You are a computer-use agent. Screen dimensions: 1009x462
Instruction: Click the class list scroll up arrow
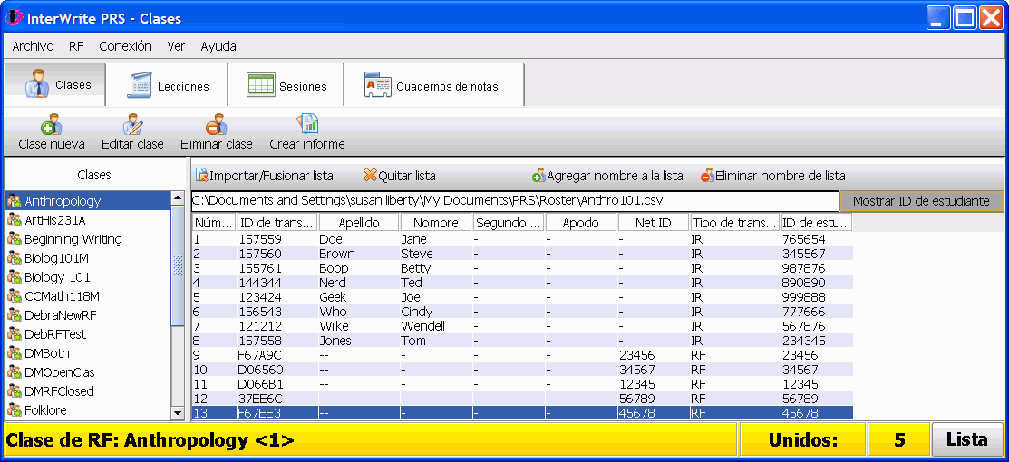click(x=178, y=198)
